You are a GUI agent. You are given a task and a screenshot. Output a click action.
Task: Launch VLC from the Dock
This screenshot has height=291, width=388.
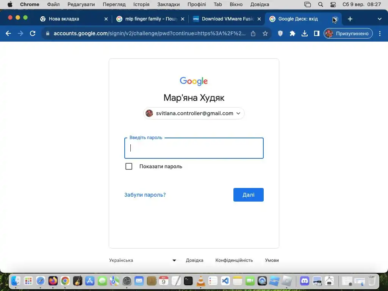201,281
